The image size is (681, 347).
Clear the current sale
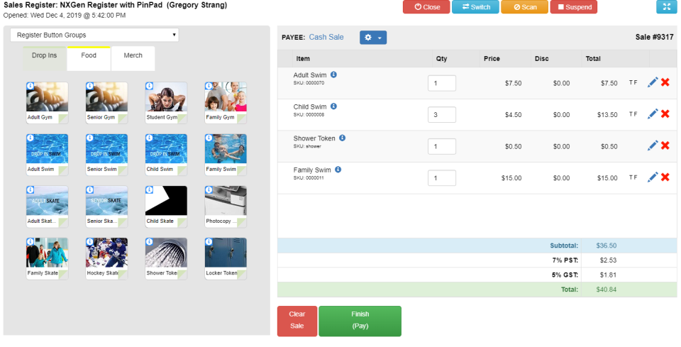[297, 321]
